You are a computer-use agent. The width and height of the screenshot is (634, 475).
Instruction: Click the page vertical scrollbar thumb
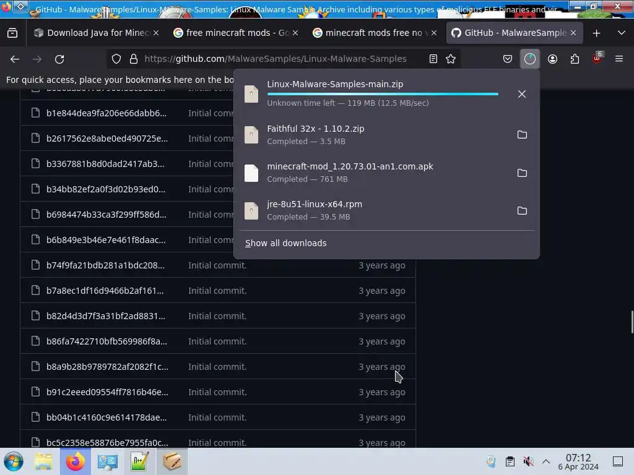coord(632,322)
